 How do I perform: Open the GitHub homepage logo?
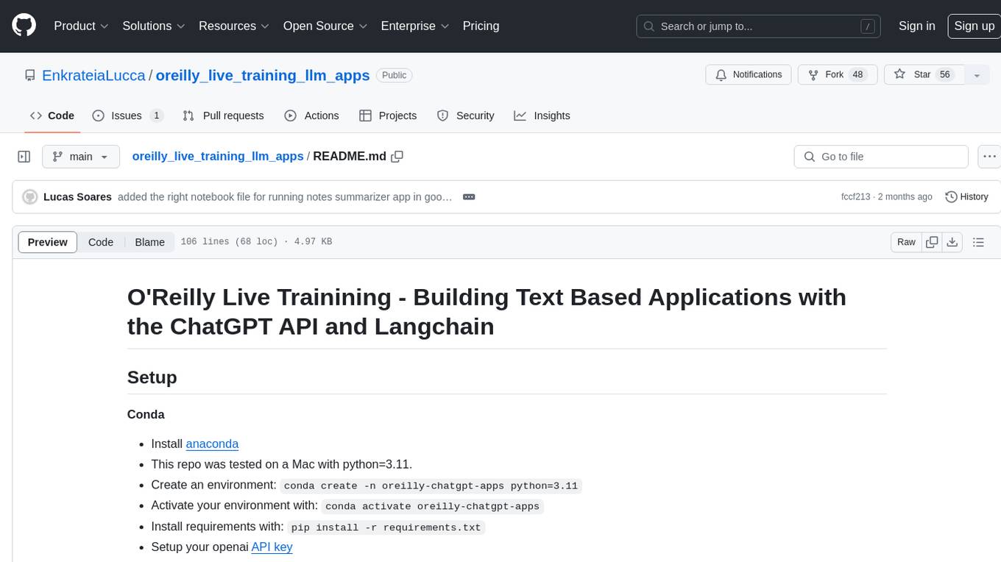24,26
